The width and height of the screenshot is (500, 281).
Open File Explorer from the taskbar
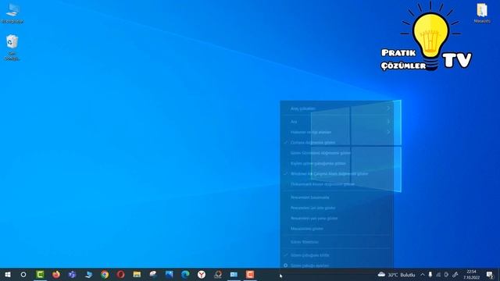[x=137, y=274]
